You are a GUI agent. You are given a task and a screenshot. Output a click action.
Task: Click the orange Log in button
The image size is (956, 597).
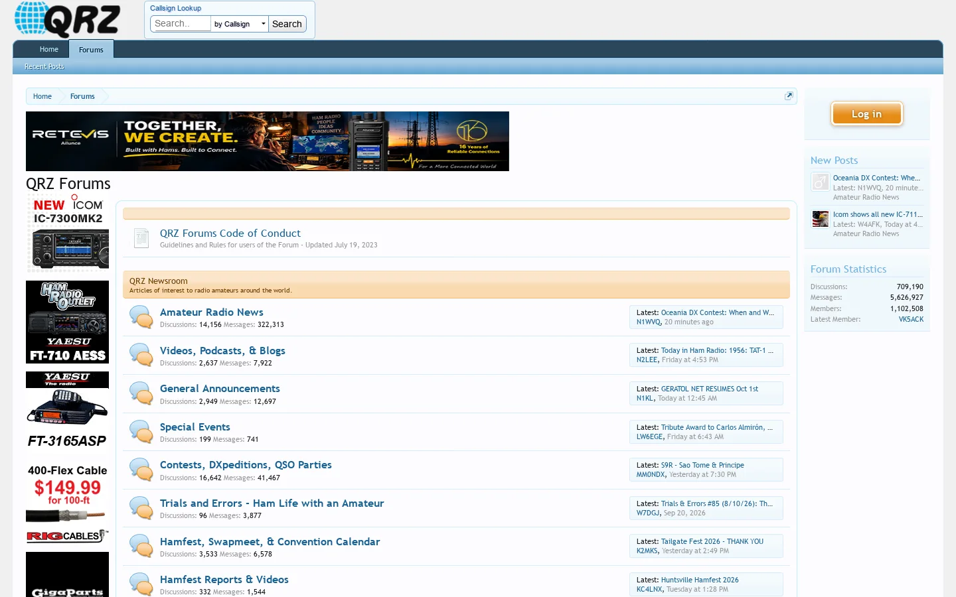[867, 114]
